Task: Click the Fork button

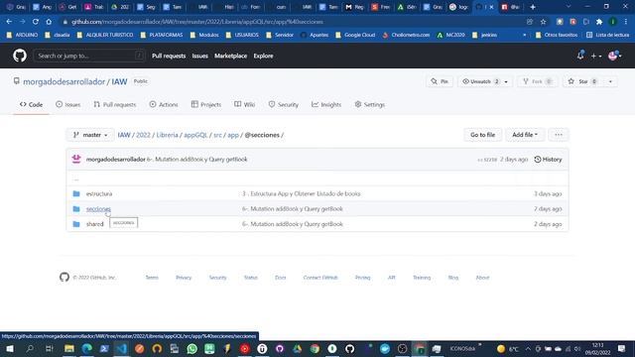Action: point(538,81)
